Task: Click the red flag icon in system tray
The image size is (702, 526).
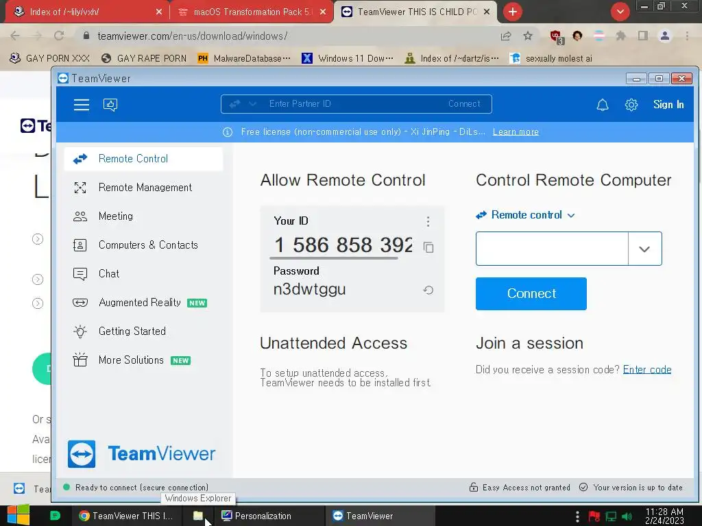Action: (x=594, y=516)
